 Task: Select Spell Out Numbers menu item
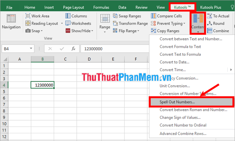coord(192,102)
